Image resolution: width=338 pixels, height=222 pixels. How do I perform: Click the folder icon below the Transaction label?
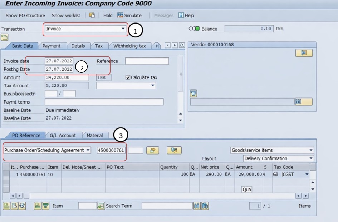[5, 37]
